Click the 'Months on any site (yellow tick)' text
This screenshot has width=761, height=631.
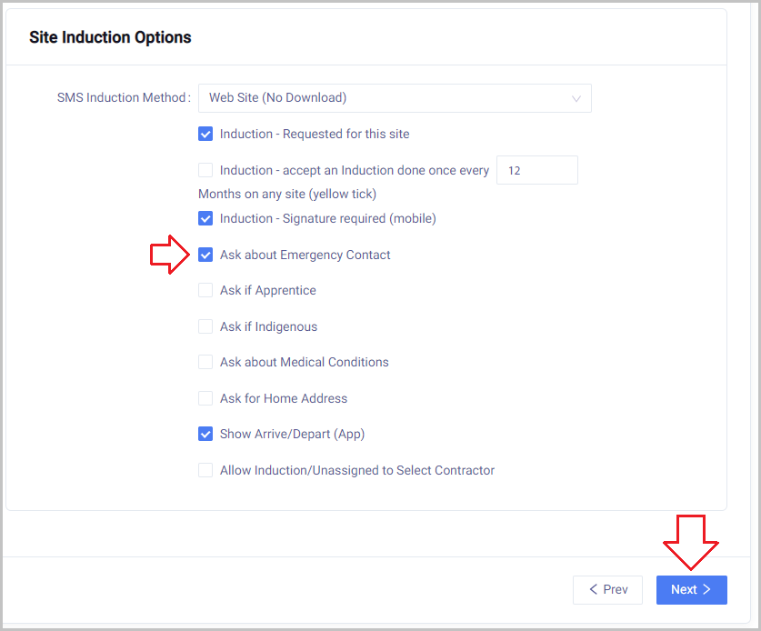pos(287,194)
